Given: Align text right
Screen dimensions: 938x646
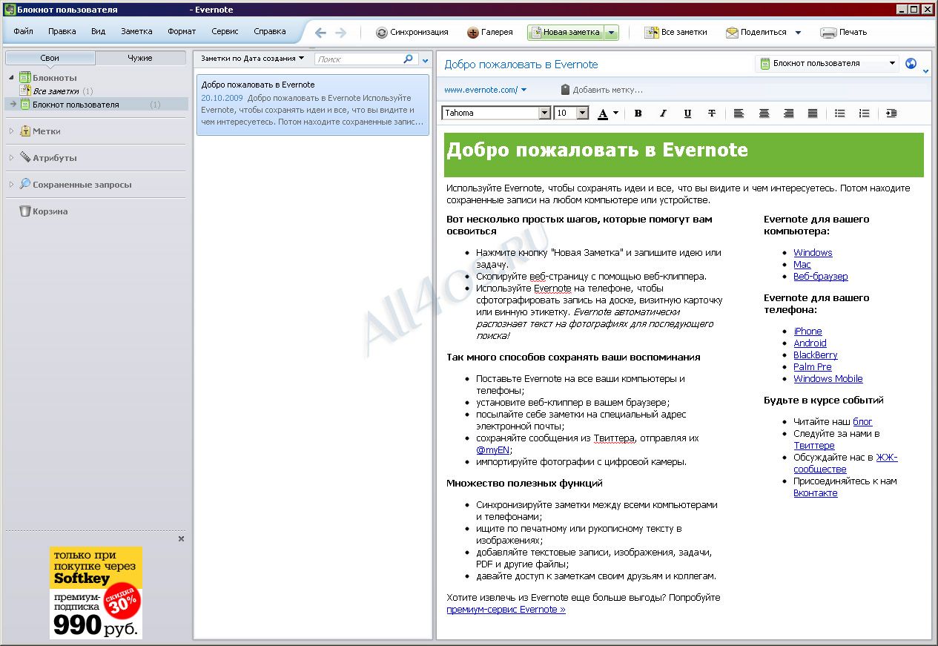Looking at the screenshot, I should 788,113.
